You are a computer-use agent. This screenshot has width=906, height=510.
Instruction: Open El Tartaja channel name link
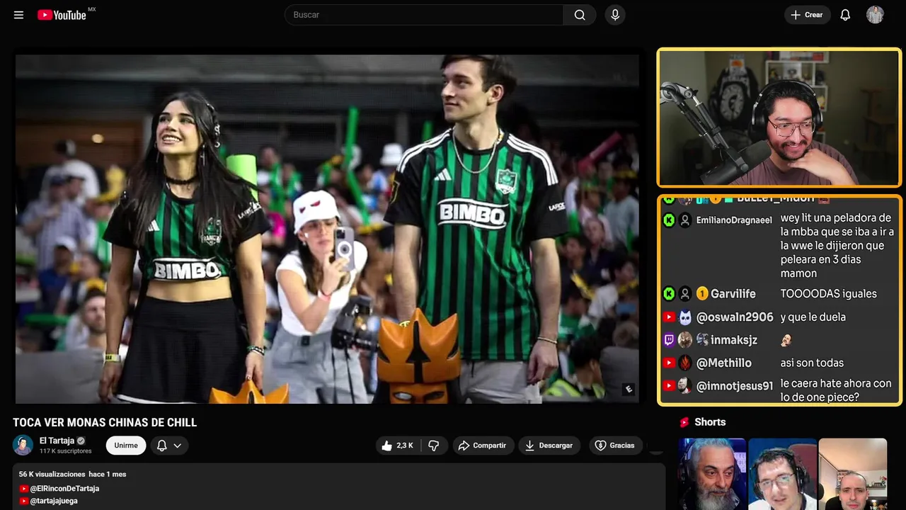coord(57,441)
